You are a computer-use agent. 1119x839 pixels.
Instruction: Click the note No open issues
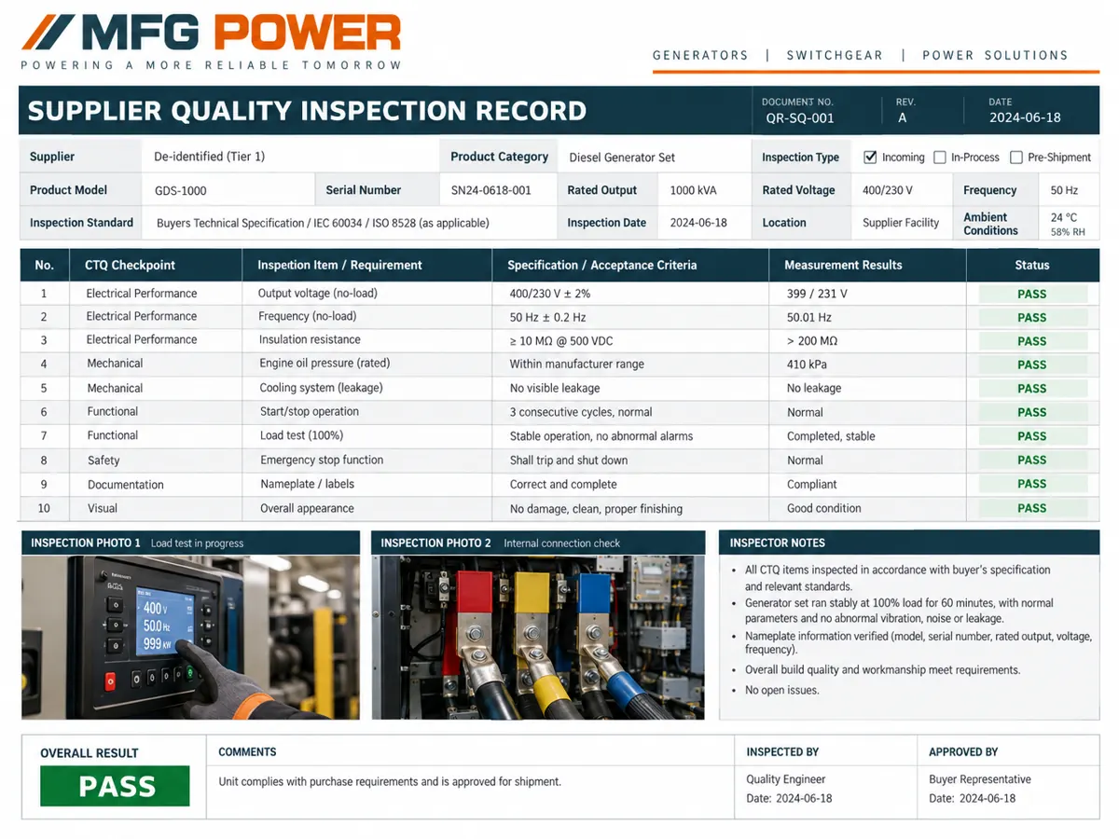pyautogui.click(x=781, y=691)
